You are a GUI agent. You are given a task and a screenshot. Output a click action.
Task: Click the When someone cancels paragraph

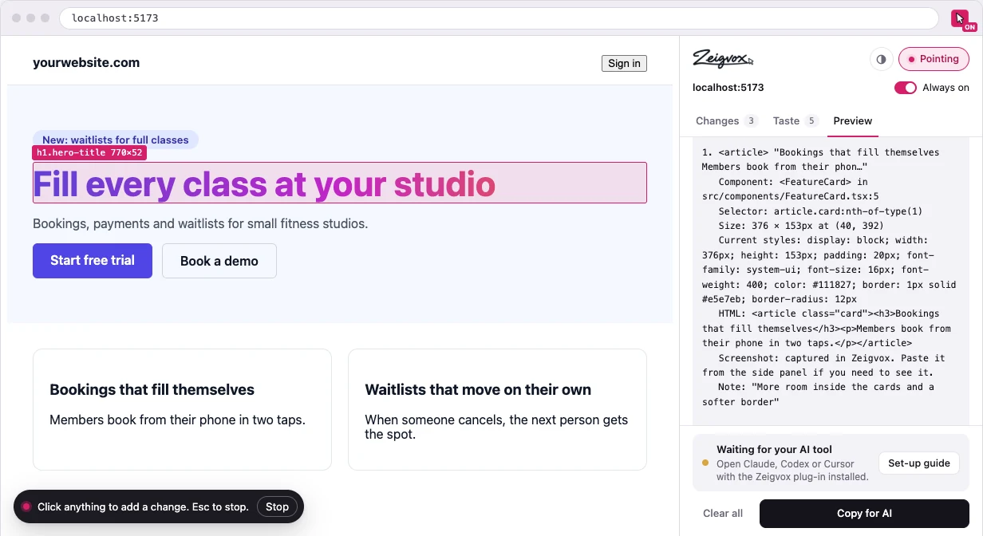pos(496,427)
